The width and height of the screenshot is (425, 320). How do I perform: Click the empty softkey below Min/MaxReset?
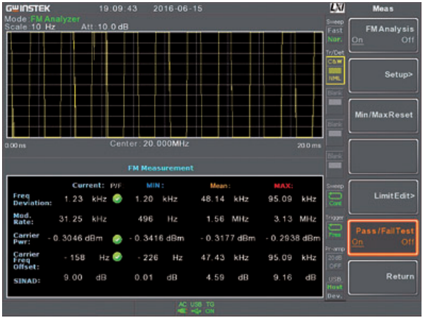[383, 156]
